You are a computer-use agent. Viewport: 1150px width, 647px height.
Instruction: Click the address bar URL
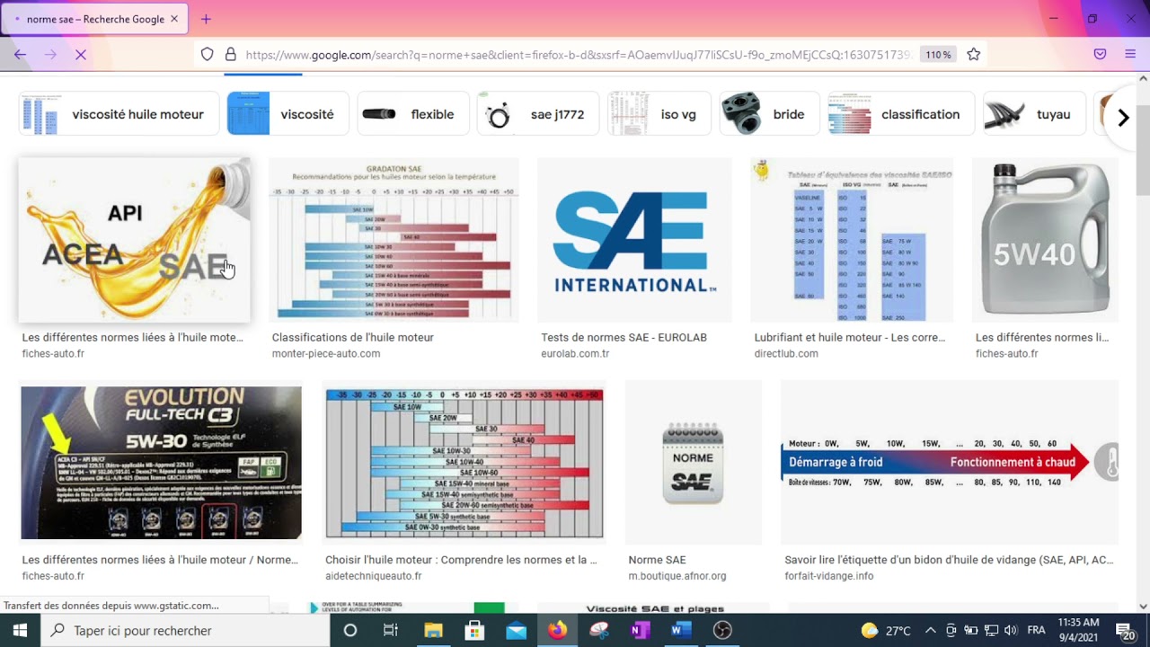pos(578,55)
